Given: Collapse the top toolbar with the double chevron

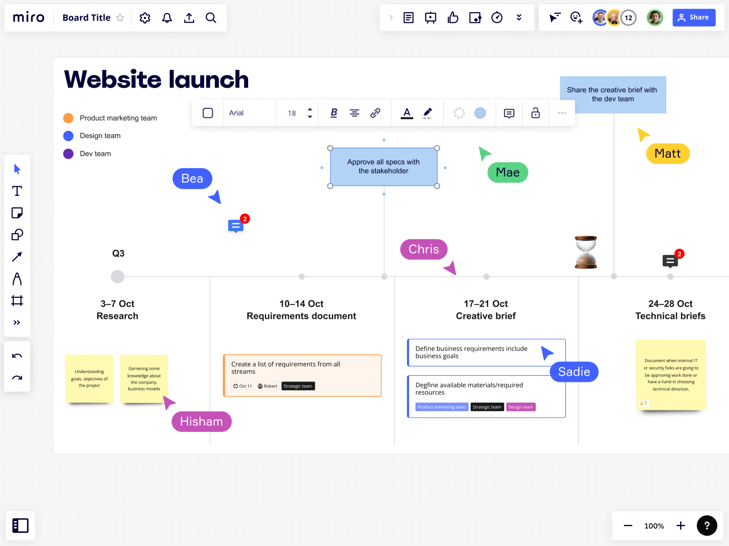Looking at the screenshot, I should tap(519, 17).
